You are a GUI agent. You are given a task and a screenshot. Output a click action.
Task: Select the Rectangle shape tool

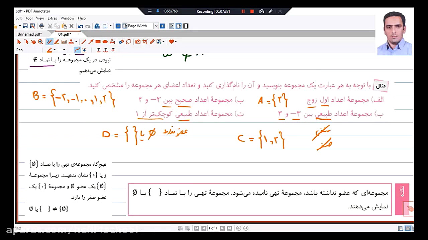pyautogui.click(x=98, y=42)
